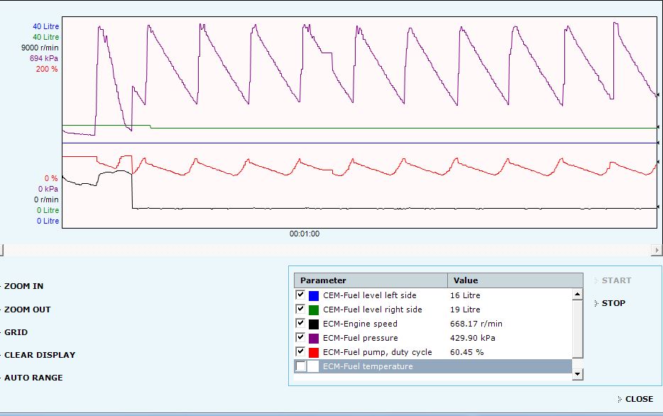The image size is (663, 416).
Task: Uncheck CEM-Fuel level left side
Action: 300,295
